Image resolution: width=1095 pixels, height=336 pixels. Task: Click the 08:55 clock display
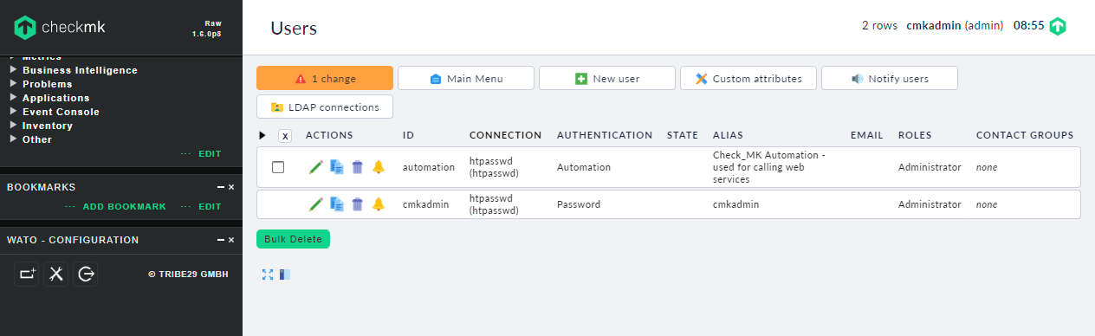pos(1028,26)
